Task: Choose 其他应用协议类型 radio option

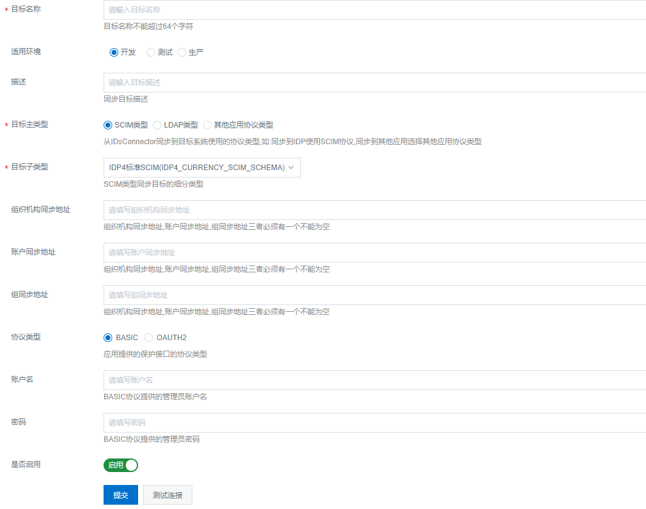Action: pyautogui.click(x=207, y=125)
